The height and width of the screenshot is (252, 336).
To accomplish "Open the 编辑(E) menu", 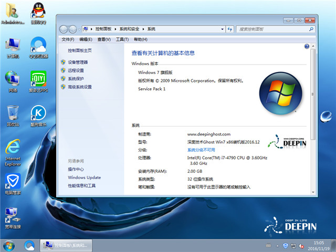I will tap(86, 39).
